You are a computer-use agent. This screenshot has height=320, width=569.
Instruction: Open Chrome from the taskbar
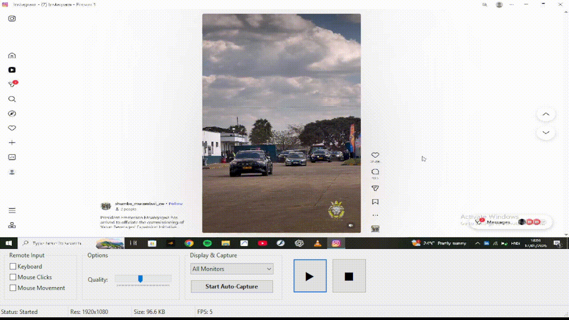click(189, 243)
